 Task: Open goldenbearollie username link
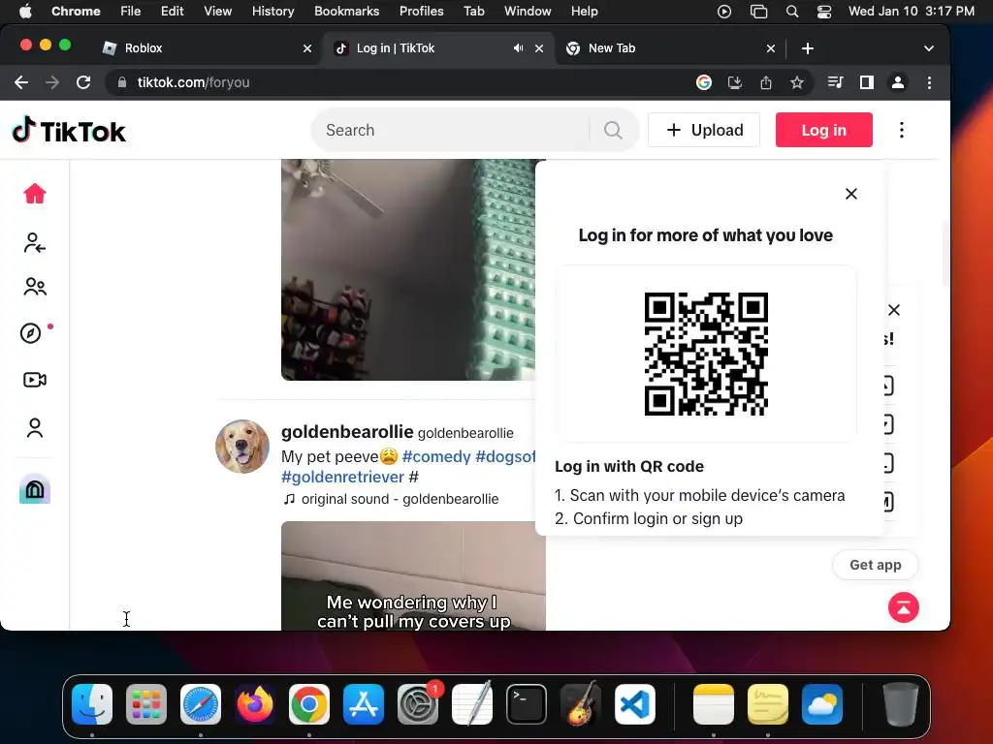coord(347,432)
